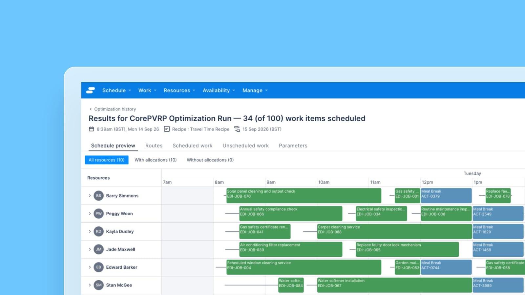Filter by Without allocations (0)
The width and height of the screenshot is (525, 295).
[x=210, y=160]
